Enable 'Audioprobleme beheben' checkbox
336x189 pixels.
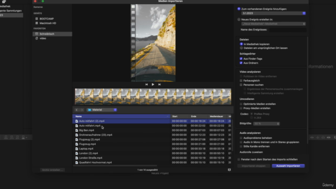coord(241,138)
